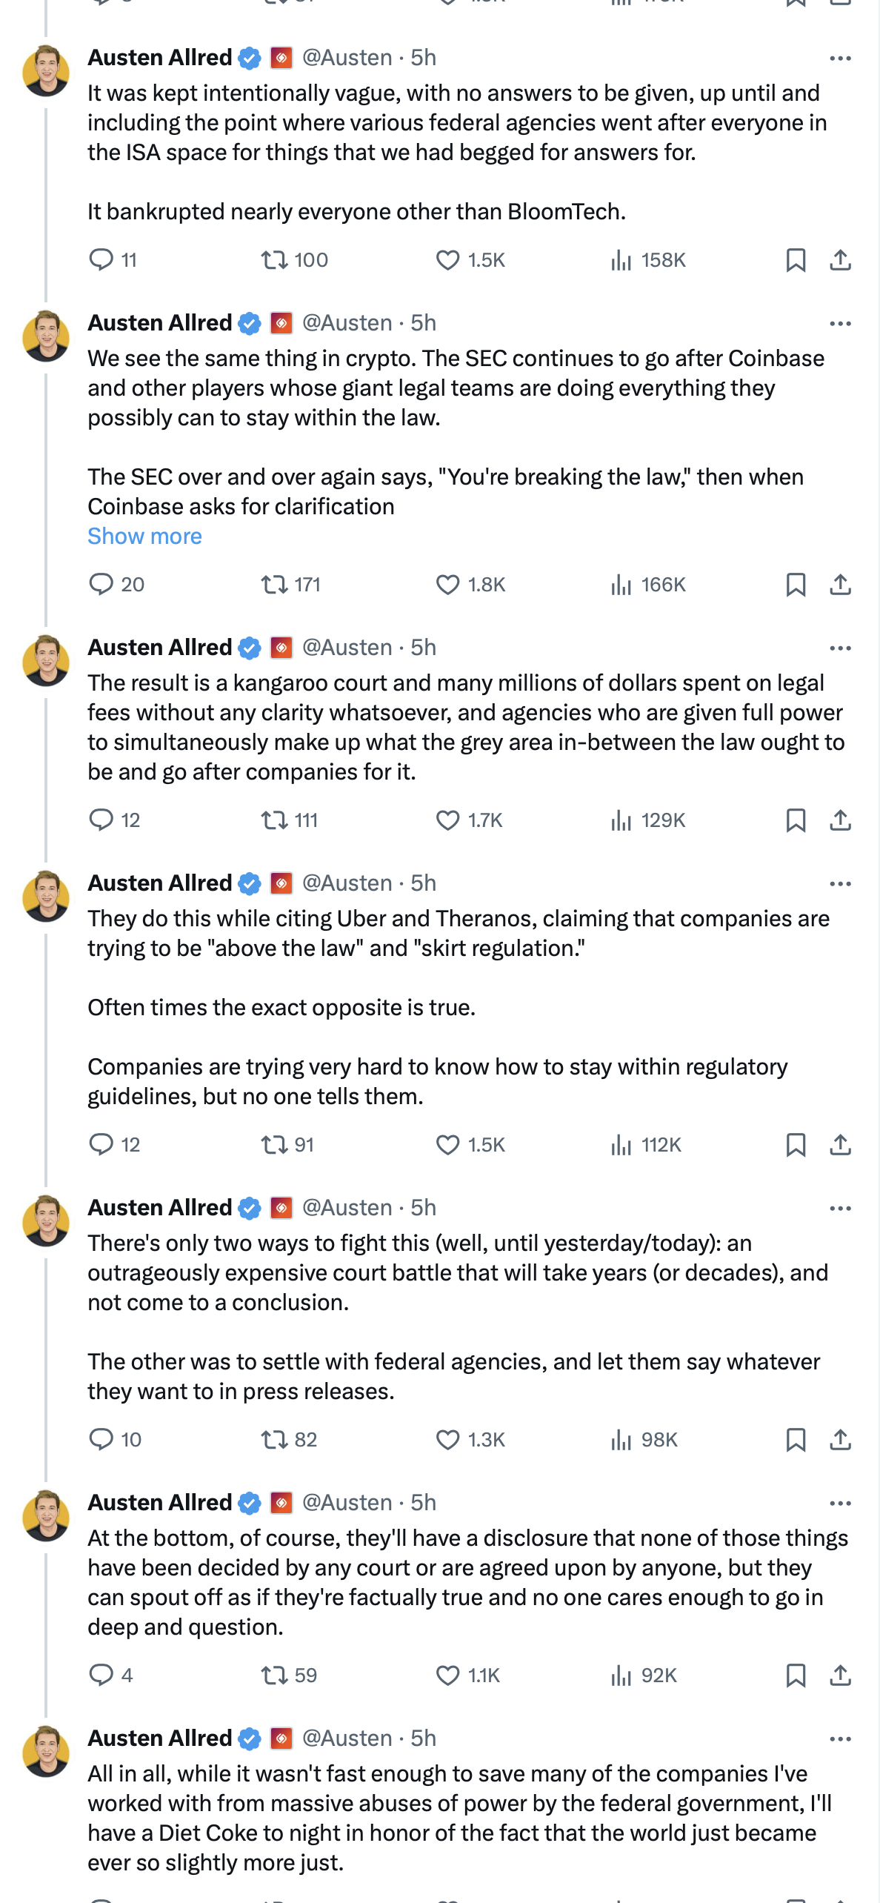The width and height of the screenshot is (880, 1903).
Task: Click the blue verified checkmark on the disclosure tweet
Action: coord(250,1502)
